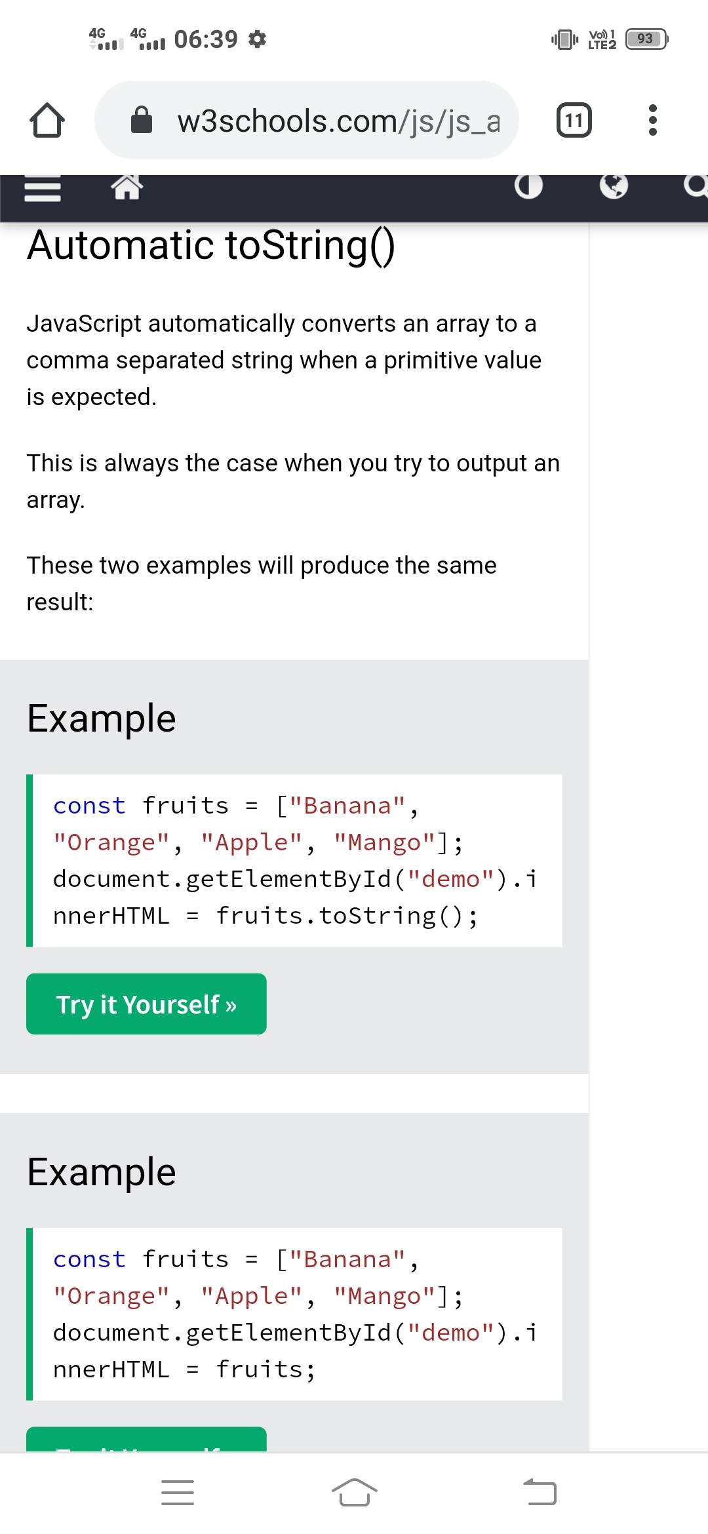This screenshot has height=1534, width=708.
Task: Open the W3Schools hamburger menu
Action: (43, 189)
